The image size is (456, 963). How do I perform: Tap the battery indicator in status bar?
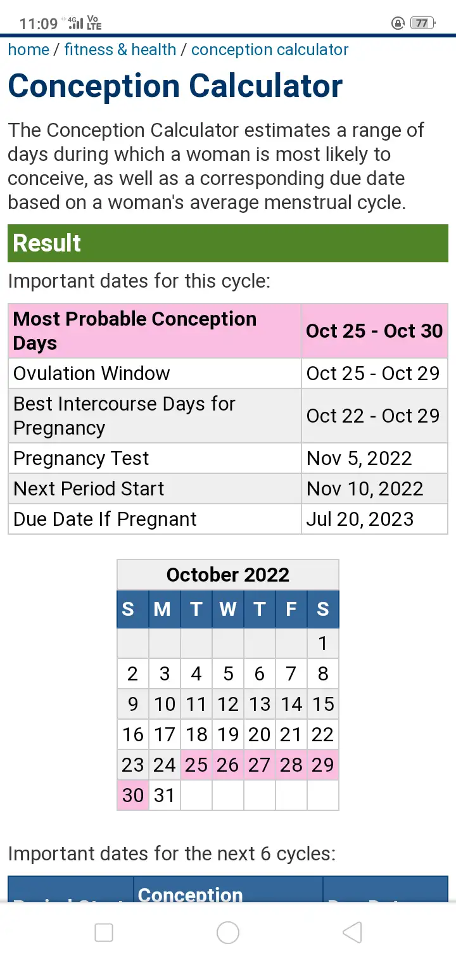point(422,23)
